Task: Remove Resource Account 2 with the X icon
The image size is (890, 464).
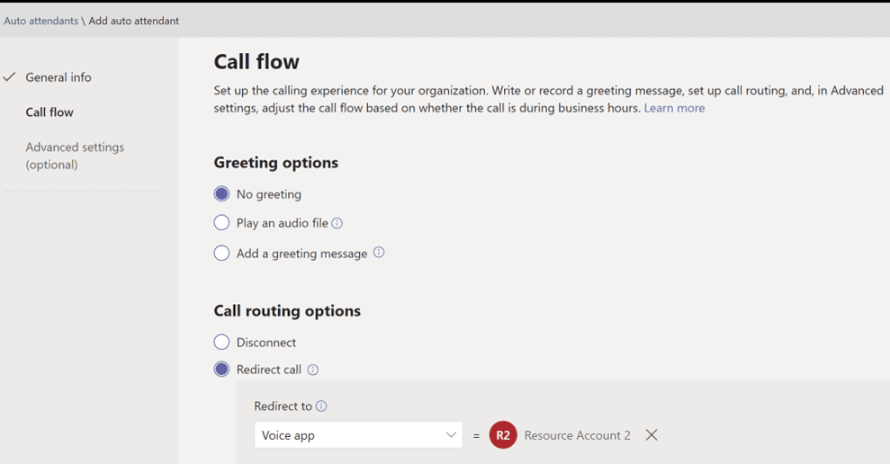Action: [652, 435]
